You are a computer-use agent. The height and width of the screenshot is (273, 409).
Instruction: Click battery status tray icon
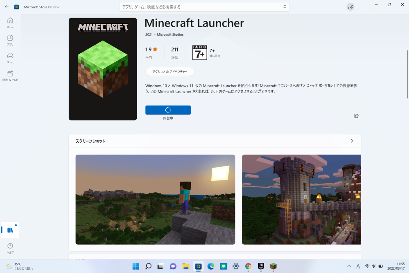tap(381, 266)
